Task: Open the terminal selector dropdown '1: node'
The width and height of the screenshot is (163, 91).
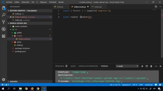Action: [127, 66]
